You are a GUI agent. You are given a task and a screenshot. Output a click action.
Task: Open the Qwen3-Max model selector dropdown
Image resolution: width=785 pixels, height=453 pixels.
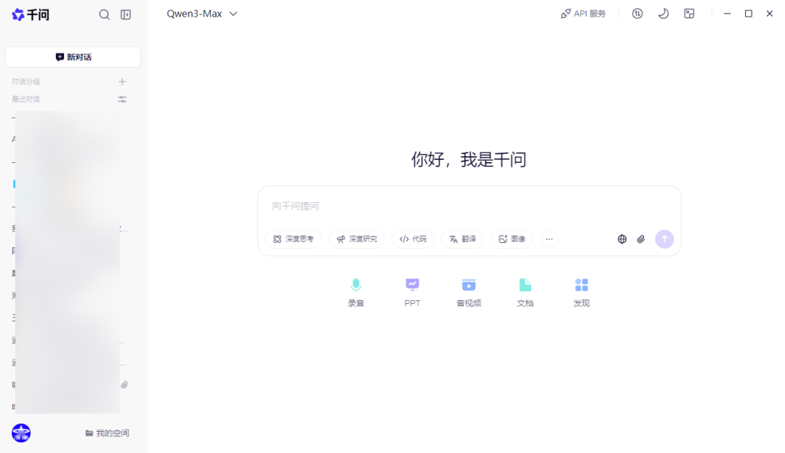point(201,13)
